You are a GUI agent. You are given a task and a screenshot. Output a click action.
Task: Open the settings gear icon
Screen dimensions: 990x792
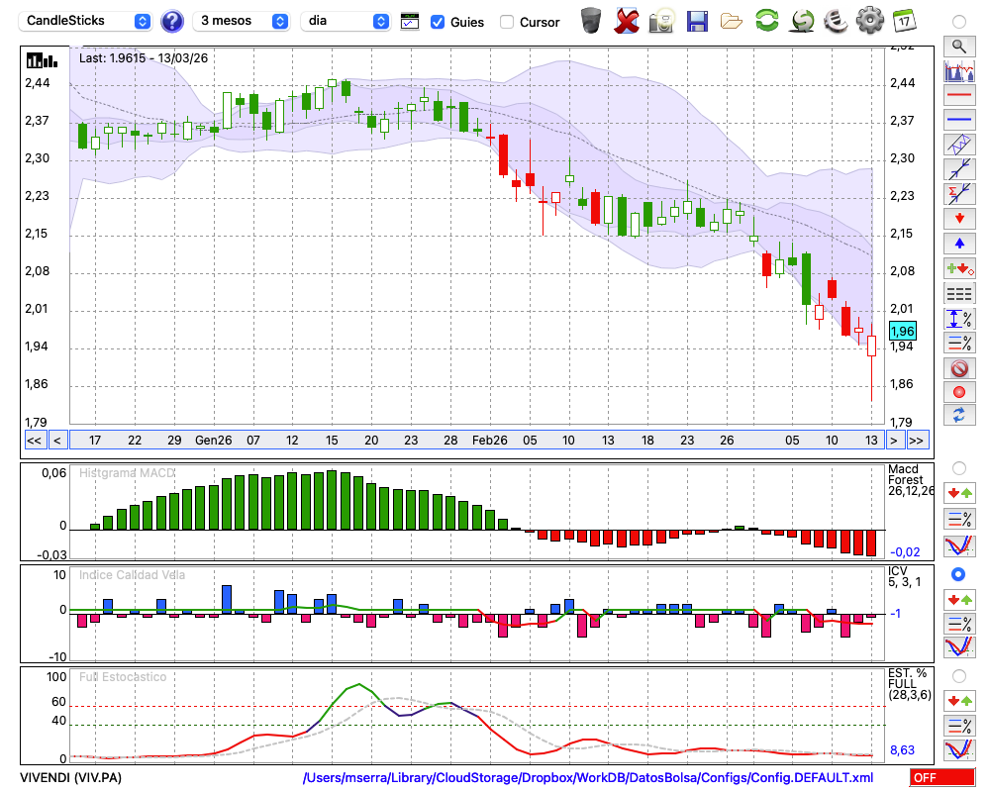point(869,21)
